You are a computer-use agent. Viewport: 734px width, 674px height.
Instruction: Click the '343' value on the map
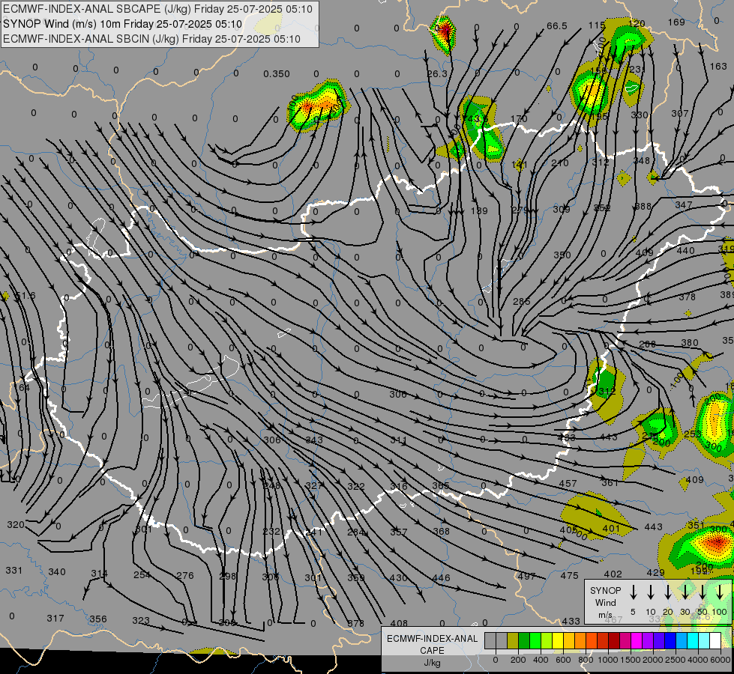[314, 440]
